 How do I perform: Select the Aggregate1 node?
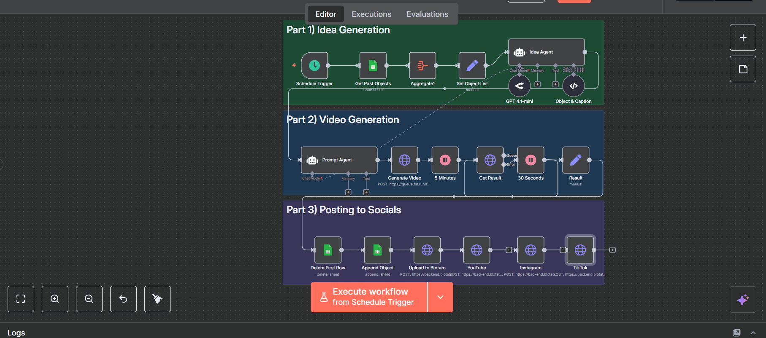point(422,65)
